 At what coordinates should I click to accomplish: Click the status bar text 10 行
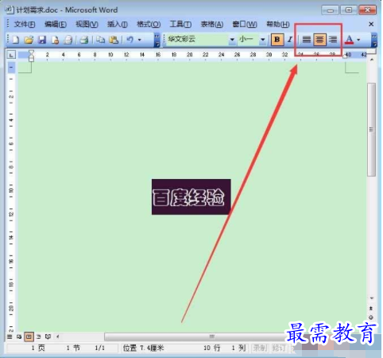click(x=212, y=348)
